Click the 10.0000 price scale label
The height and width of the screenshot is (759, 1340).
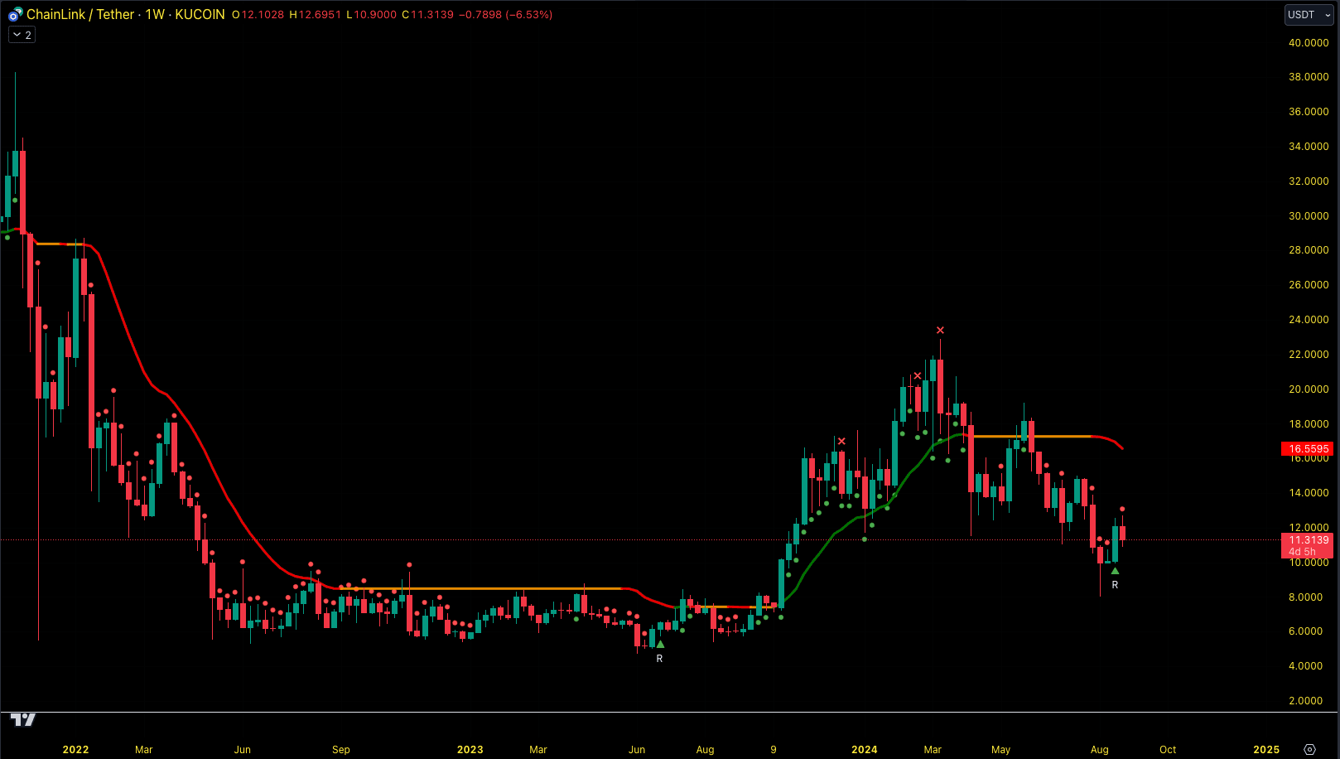[1309, 562]
